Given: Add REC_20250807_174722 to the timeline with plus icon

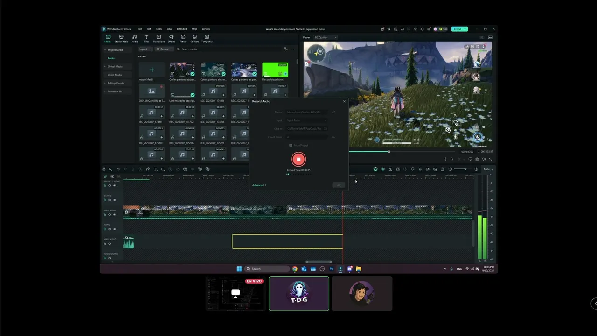Looking at the screenshot, I should [x=193, y=116].
